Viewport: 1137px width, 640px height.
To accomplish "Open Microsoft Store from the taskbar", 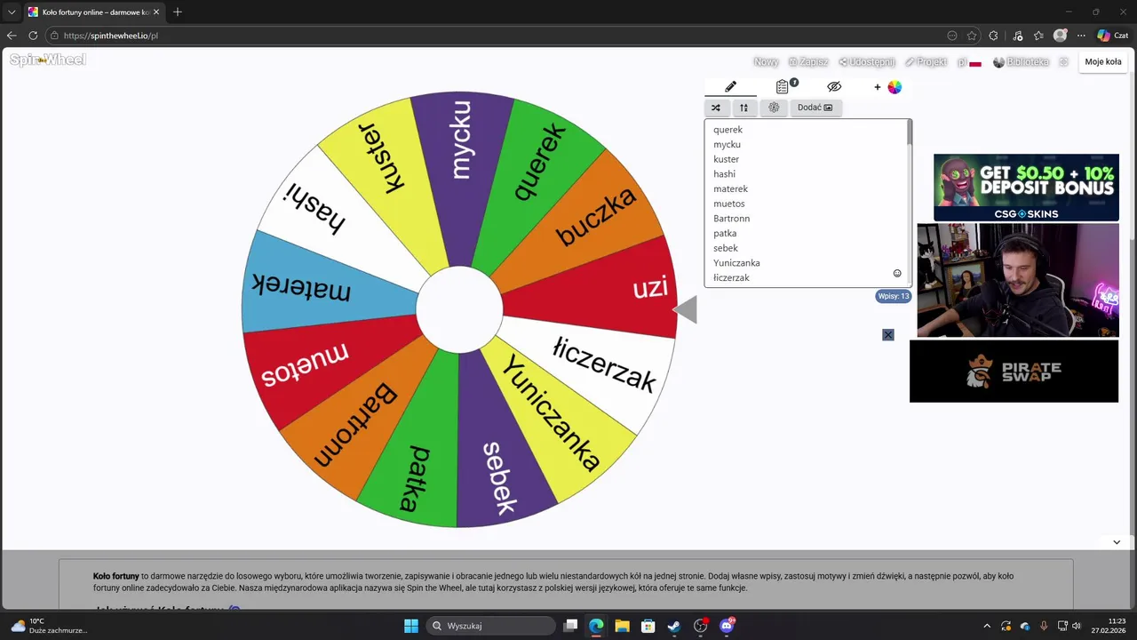I will [648, 626].
